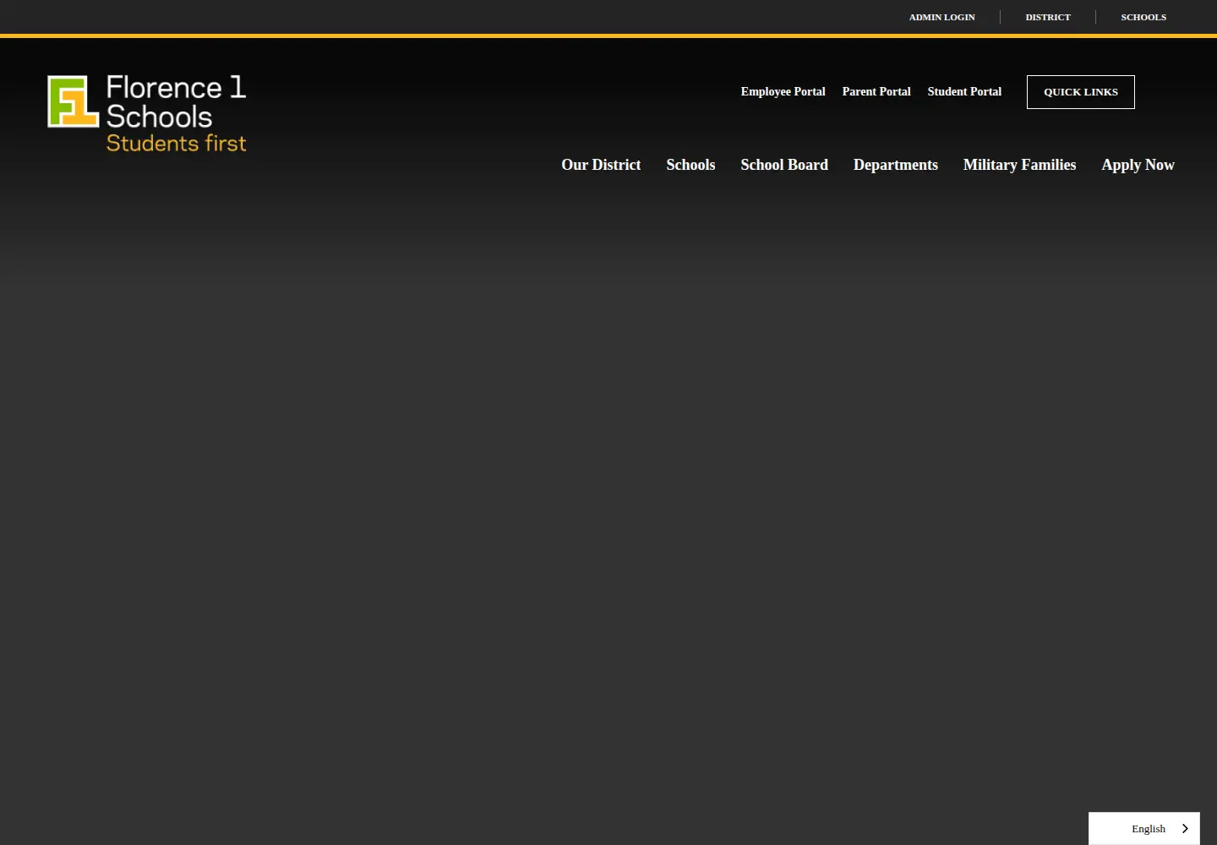
Task: Open the Military Families menu
Action: [1019, 165]
